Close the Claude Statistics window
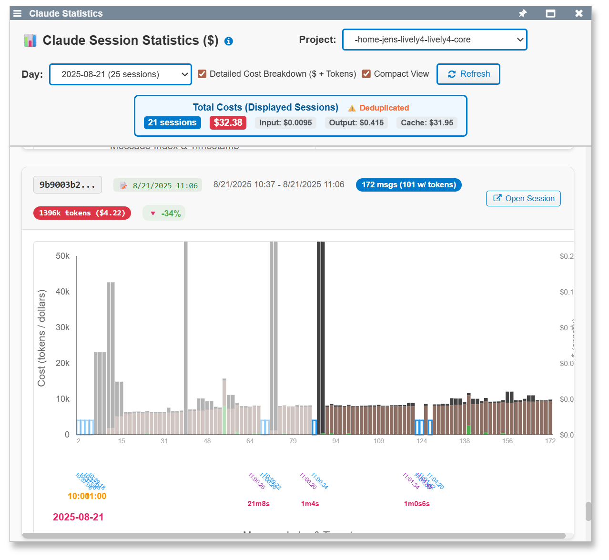The height and width of the screenshot is (560, 609). [579, 13]
